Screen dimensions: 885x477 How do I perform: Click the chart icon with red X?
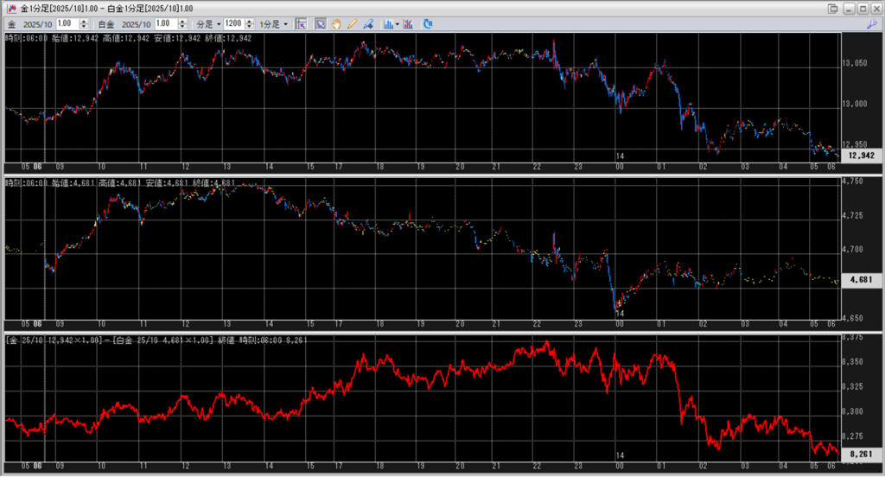(x=408, y=23)
